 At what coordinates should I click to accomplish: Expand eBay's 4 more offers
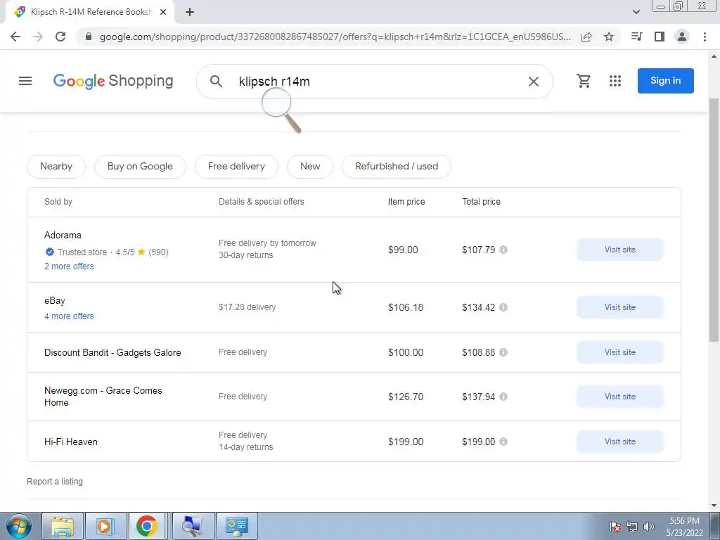click(69, 316)
